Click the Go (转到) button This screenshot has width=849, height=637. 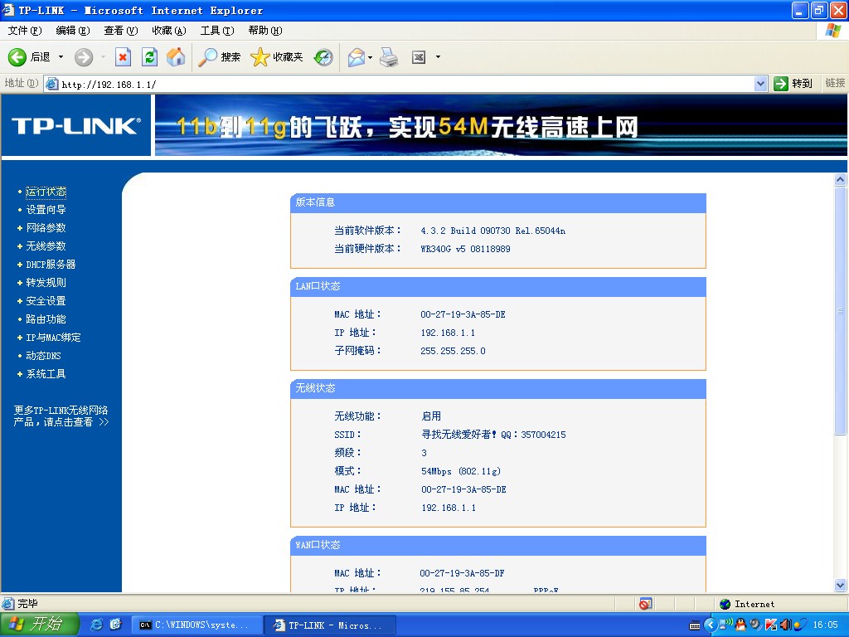coord(793,84)
